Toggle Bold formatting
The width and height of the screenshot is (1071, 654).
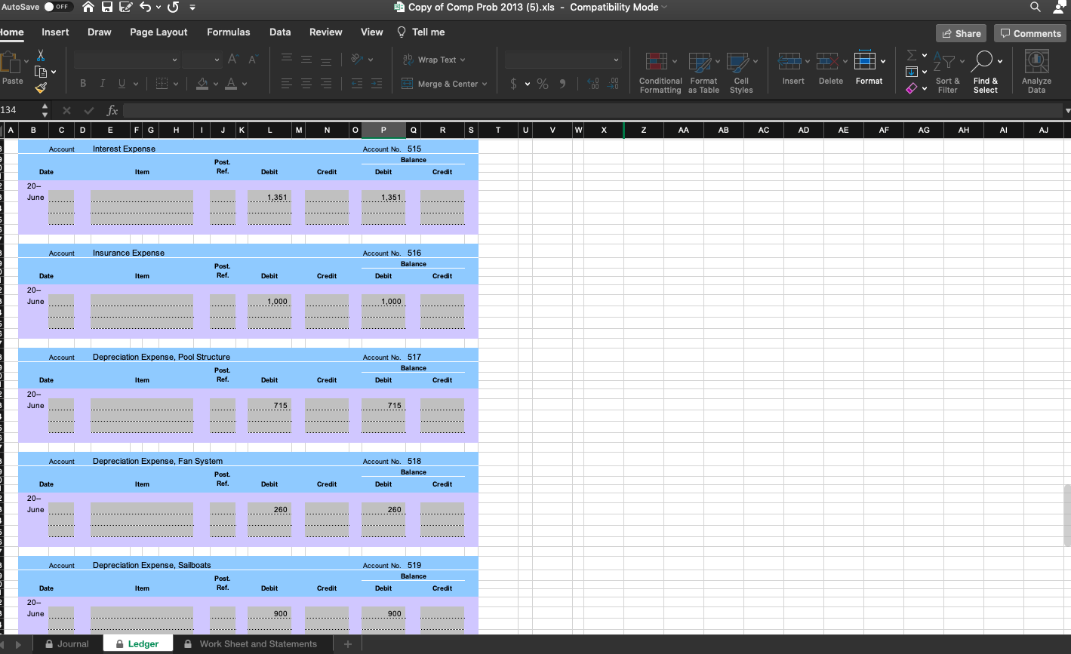click(x=82, y=84)
